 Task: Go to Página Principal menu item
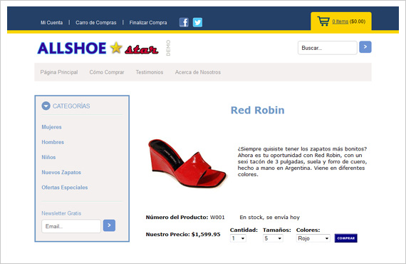pos(59,72)
